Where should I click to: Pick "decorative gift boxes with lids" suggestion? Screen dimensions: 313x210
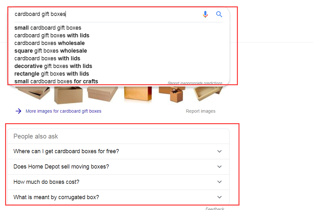(x=53, y=66)
